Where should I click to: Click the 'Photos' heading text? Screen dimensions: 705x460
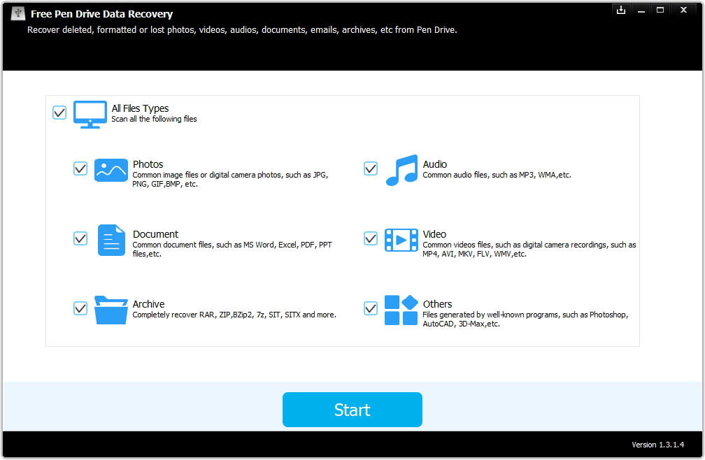tap(148, 164)
